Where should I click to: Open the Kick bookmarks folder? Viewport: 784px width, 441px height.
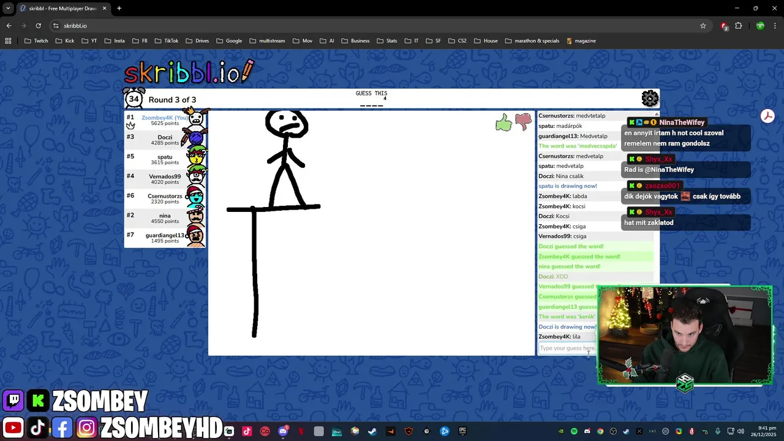65,41
